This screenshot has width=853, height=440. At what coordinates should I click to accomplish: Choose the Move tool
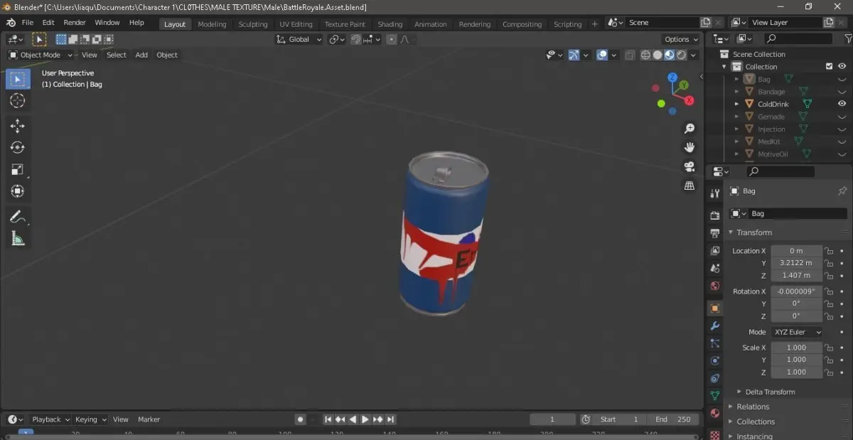click(18, 126)
